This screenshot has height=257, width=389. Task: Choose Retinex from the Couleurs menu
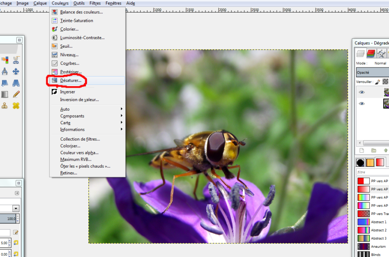coord(88,173)
